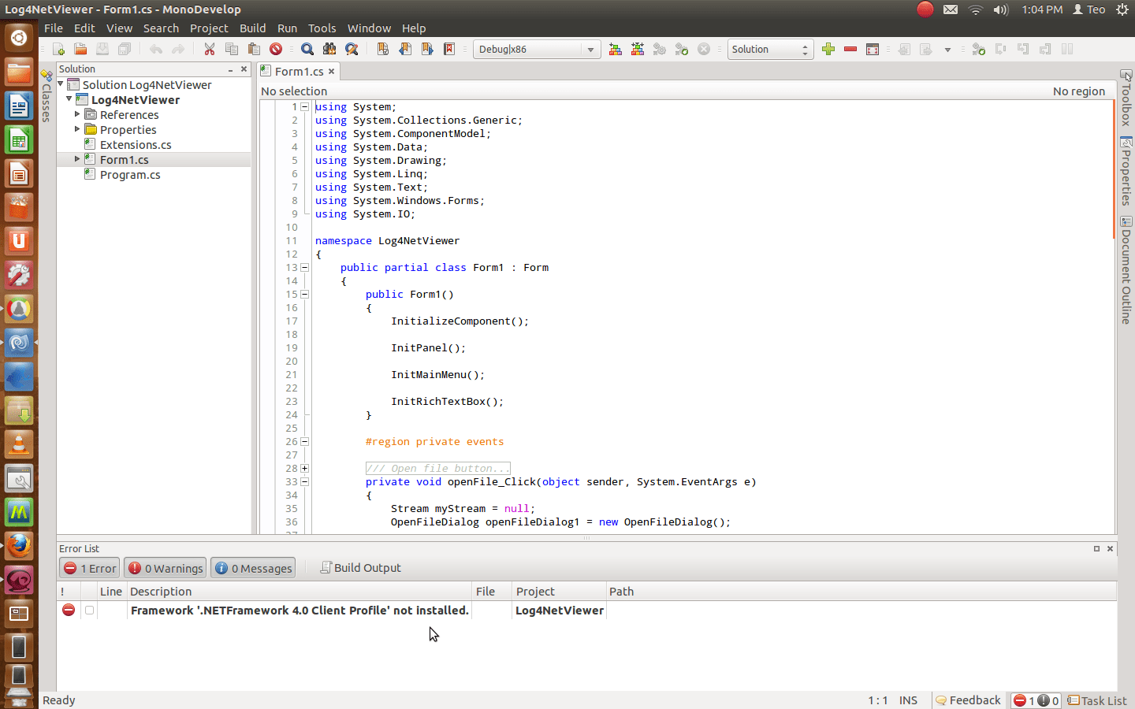This screenshot has width=1135, height=709.
Task: Click the red Stop icon beside Paste
Action: click(276, 49)
